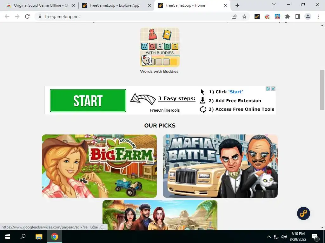Click the Chrome taskbar icon
Viewport: 325px width, 243px height.
[55, 237]
